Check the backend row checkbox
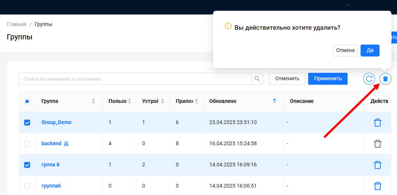Image resolution: width=397 pixels, height=195 pixels. tap(27, 144)
